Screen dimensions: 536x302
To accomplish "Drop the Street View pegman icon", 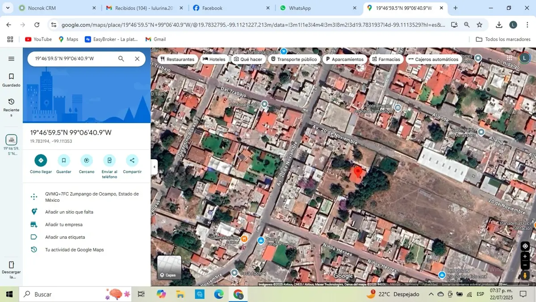I will coord(525,275).
